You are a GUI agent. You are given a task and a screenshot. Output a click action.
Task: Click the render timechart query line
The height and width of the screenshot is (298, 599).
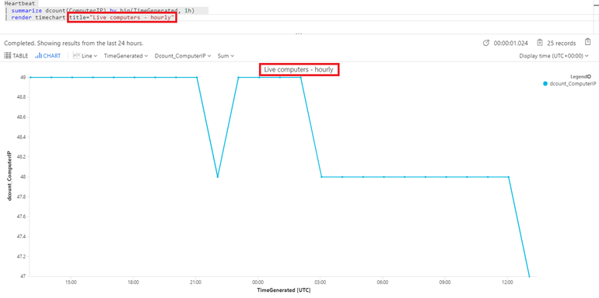[x=93, y=18]
